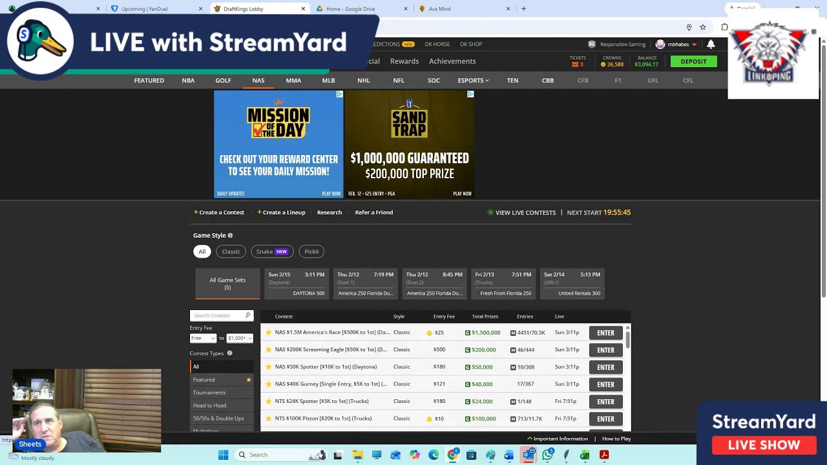Screen dimensions: 827x465
Task: Click the crown coin icon beside $25 entry fee
Action: point(429,333)
